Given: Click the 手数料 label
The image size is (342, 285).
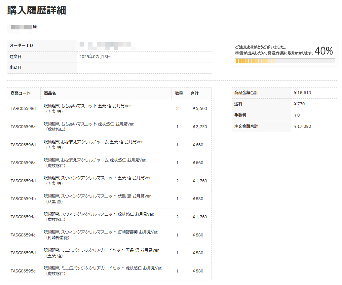Looking at the screenshot, I should (240, 115).
